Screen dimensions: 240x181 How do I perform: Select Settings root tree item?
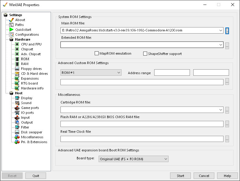coord(16,15)
